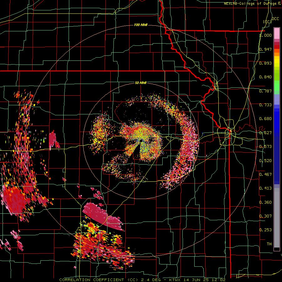Image resolution: width=282 pixels, height=282 pixels.
Task: Click the radar site at the center of the rings
Action: (x=141, y=140)
